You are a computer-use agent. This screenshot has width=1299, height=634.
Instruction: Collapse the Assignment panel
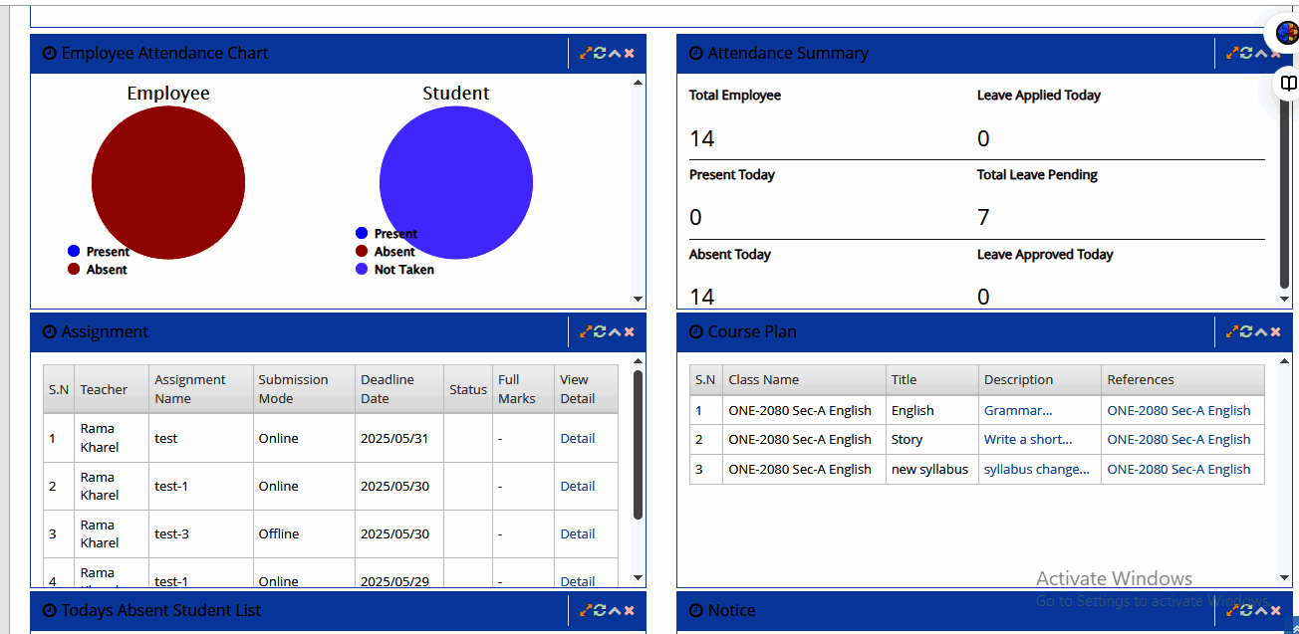pos(615,331)
